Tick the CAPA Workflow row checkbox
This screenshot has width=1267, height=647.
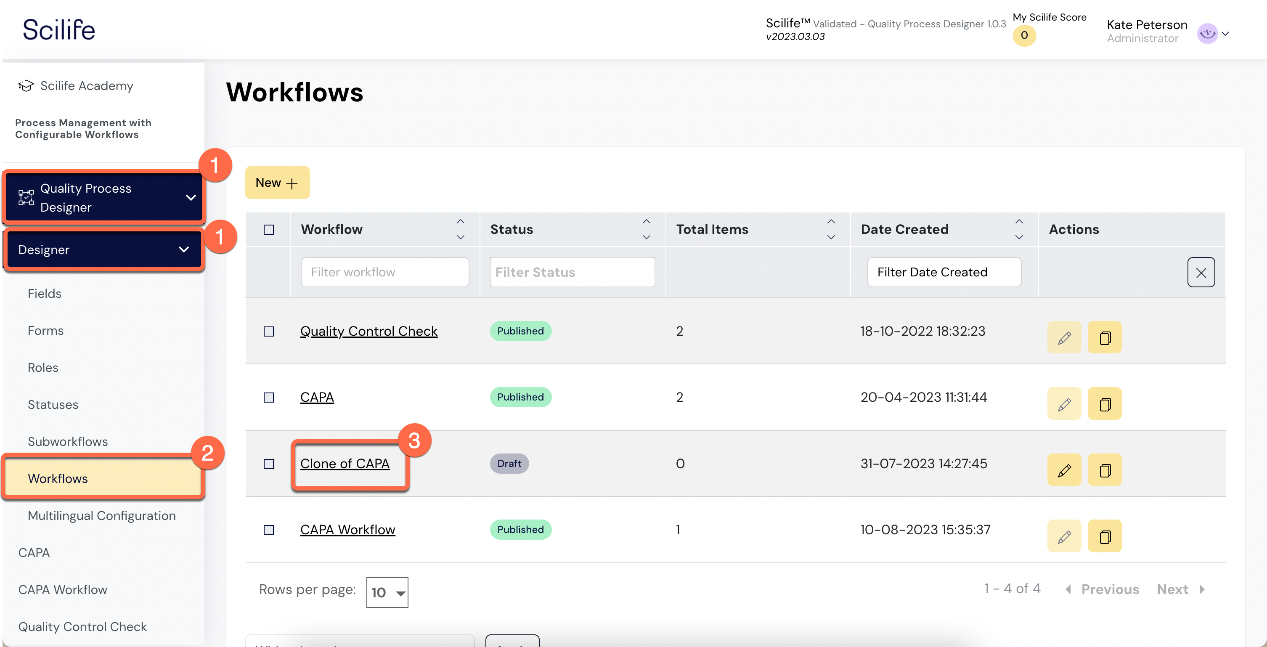pyautogui.click(x=268, y=530)
